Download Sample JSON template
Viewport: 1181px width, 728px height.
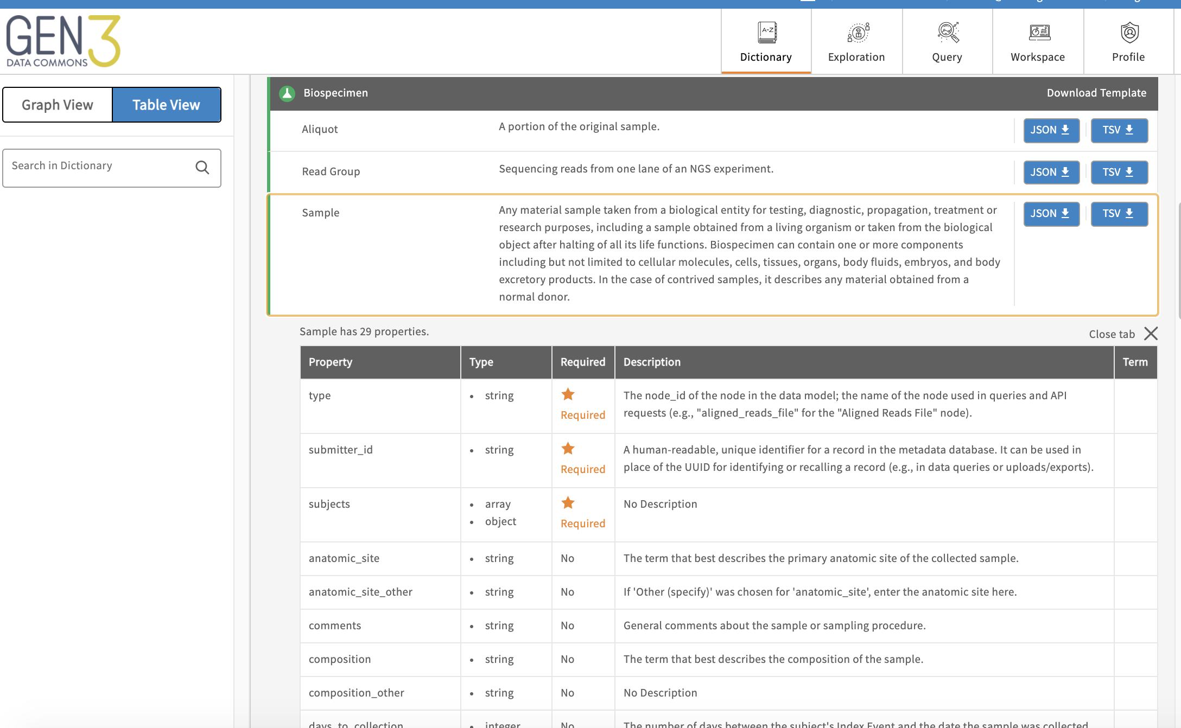tap(1050, 213)
